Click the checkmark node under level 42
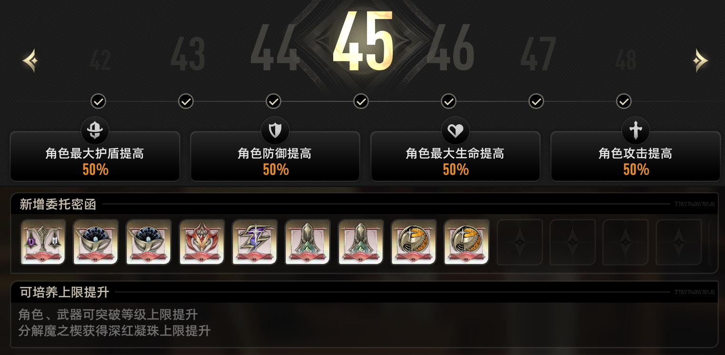This screenshot has height=355, width=725. (x=98, y=101)
